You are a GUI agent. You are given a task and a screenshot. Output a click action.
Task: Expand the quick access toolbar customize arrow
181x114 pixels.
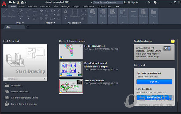tap(26, 2)
